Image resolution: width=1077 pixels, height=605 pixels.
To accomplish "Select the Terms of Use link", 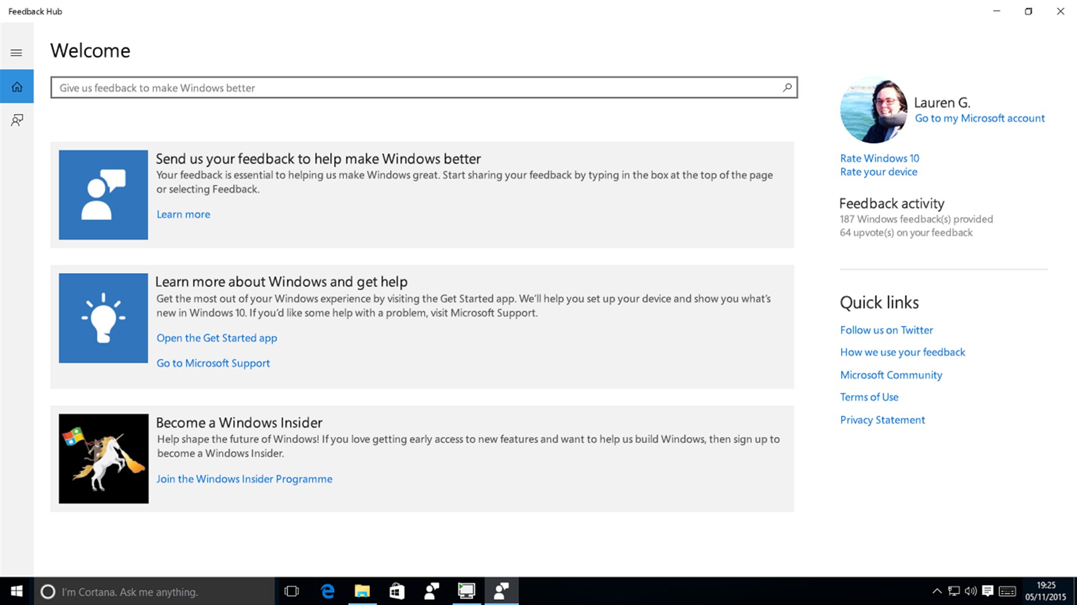I will 869,397.
